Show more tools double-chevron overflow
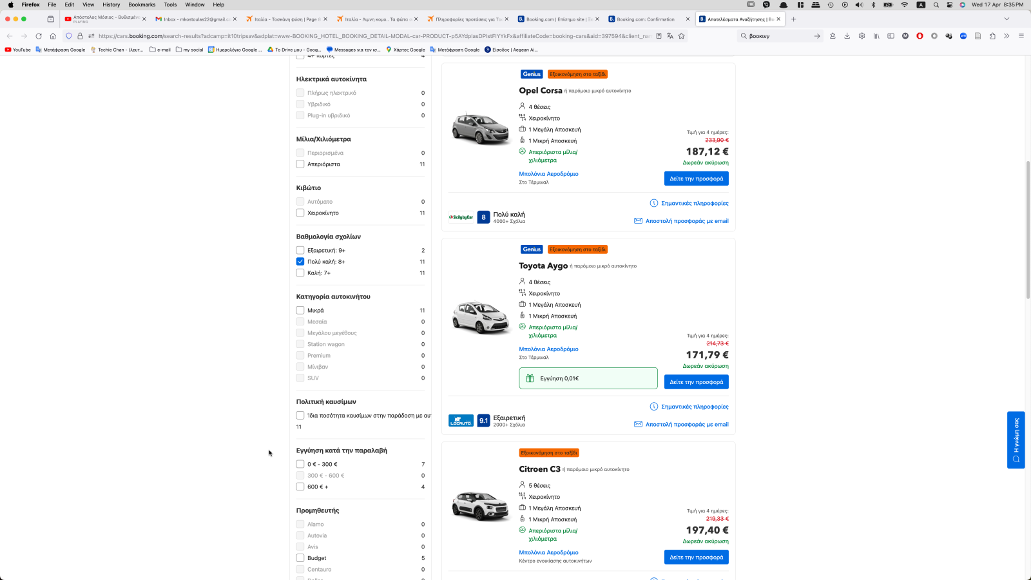This screenshot has width=1031, height=580. click(x=1007, y=36)
